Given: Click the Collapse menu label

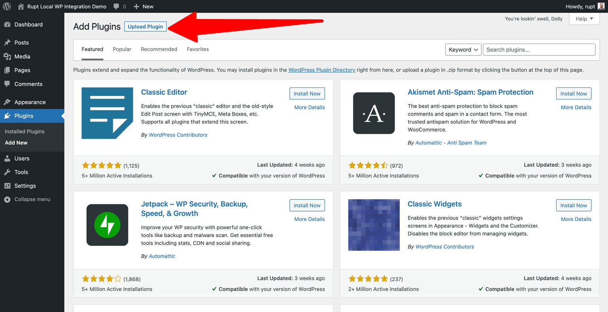Looking at the screenshot, I should point(32,199).
